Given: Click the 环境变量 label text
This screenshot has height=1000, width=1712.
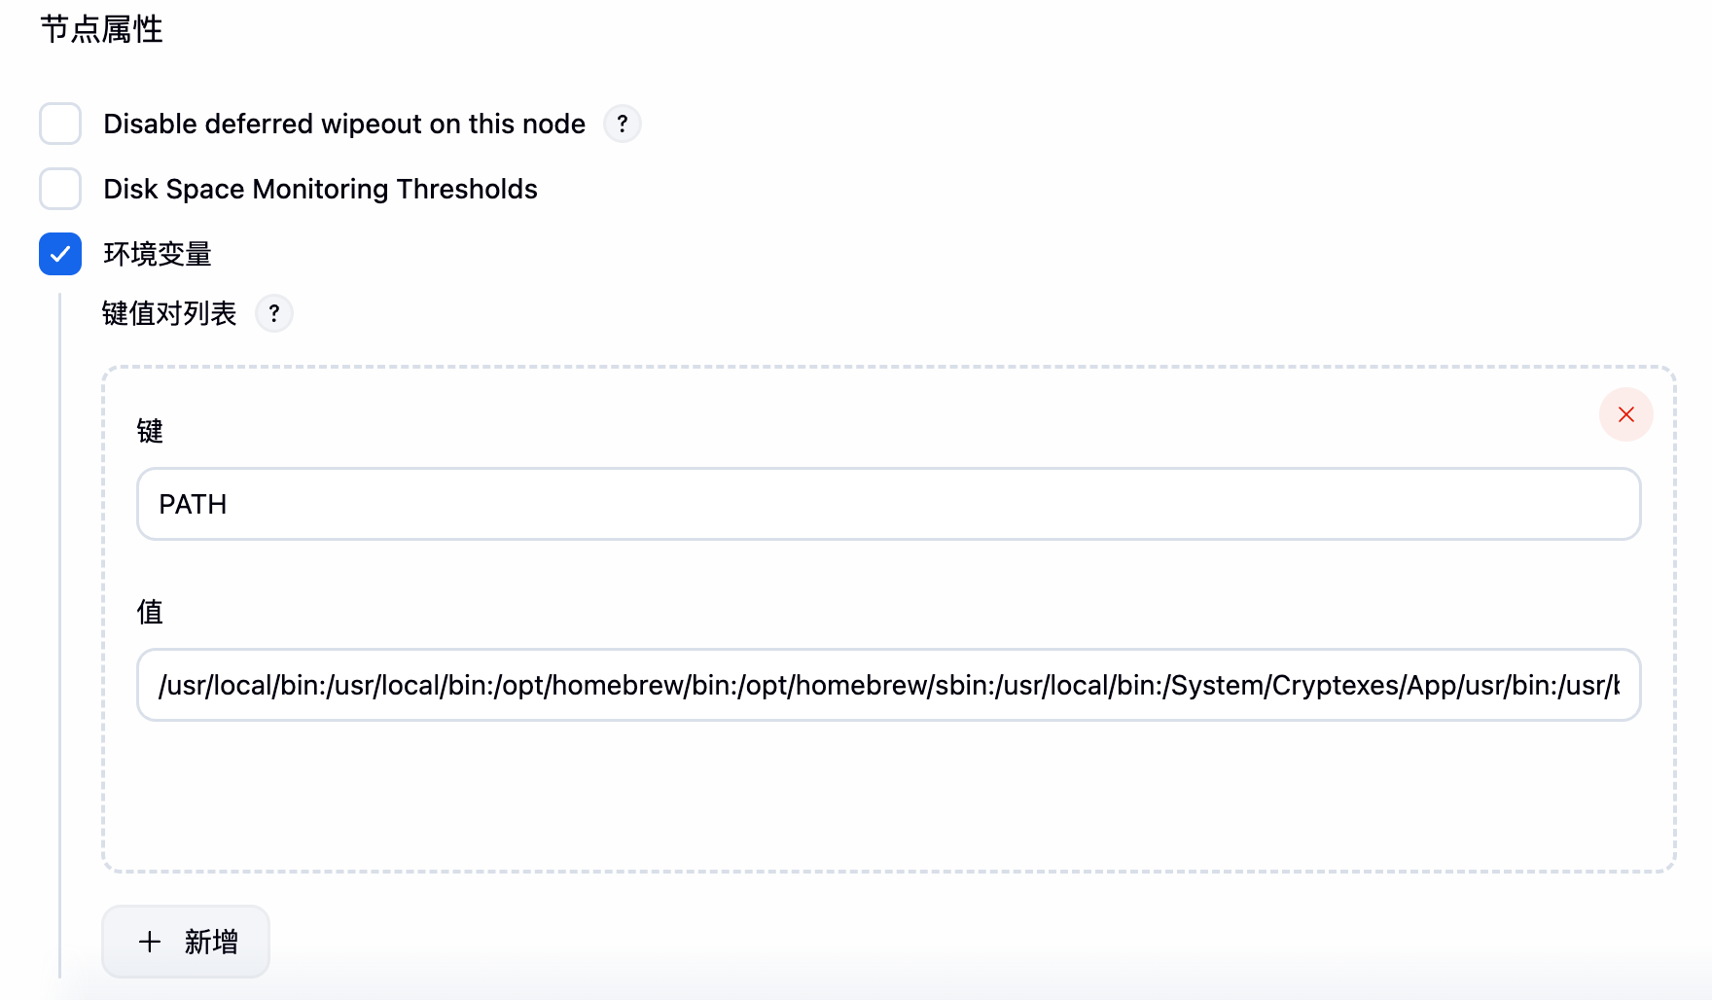Looking at the screenshot, I should coord(158,254).
